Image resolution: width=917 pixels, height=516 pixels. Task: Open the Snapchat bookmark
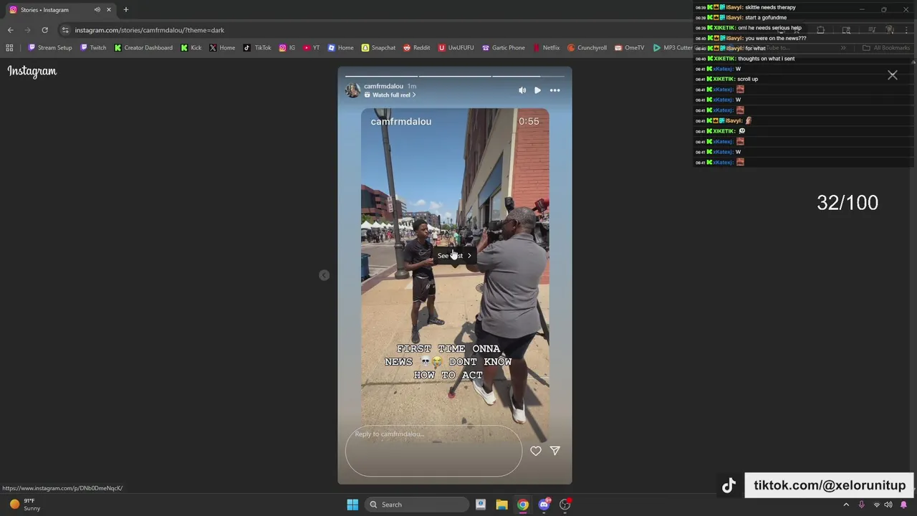[x=378, y=48]
